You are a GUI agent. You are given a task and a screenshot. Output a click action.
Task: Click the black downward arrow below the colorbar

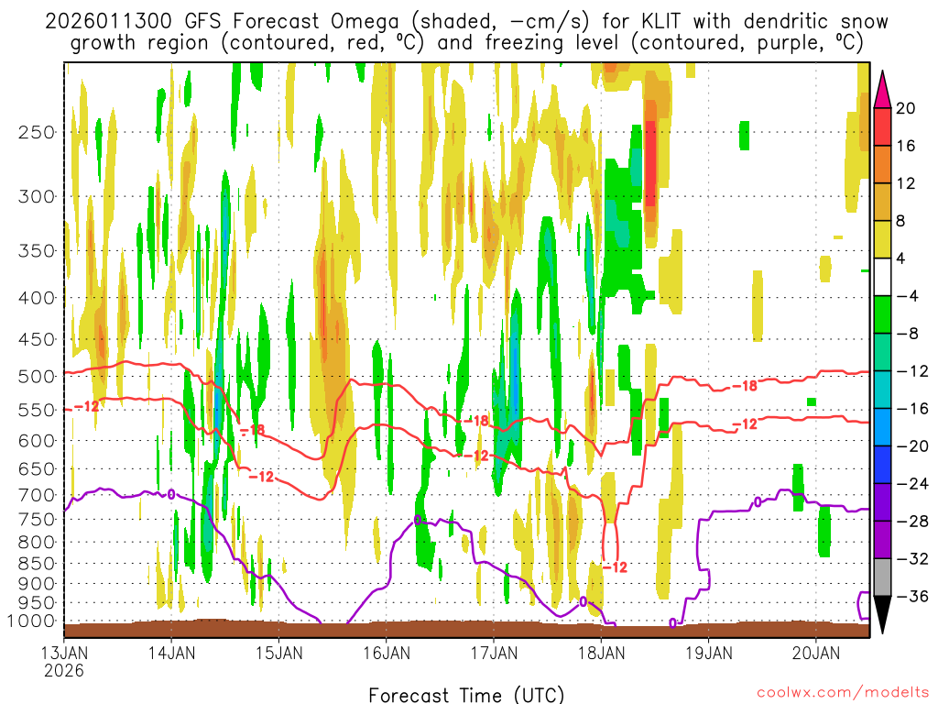882,615
